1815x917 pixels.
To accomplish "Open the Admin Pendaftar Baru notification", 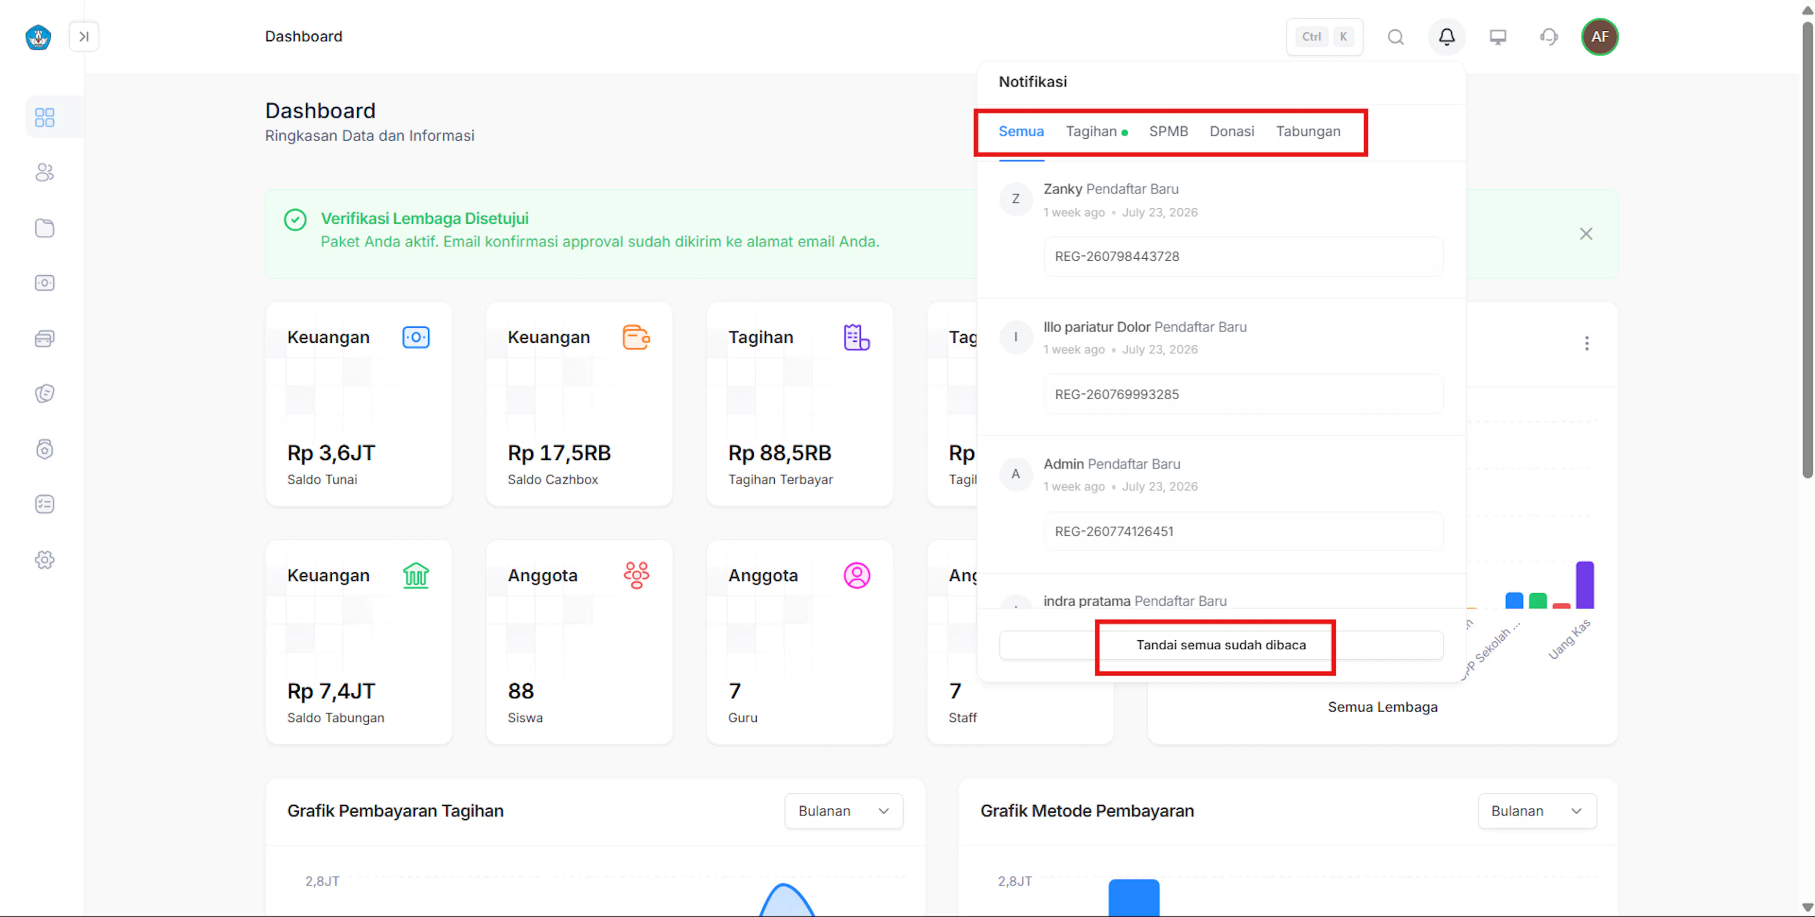I will click(1221, 504).
